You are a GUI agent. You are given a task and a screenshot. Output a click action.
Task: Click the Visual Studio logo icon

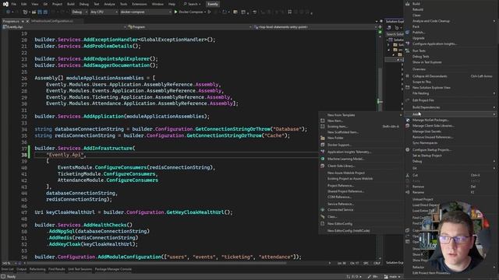pos(5,4)
